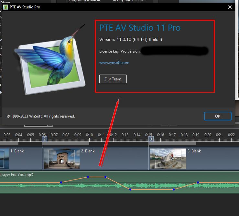Select the partially visible slide 1 thumbnail
The width and height of the screenshot is (239, 216).
pos(4,159)
